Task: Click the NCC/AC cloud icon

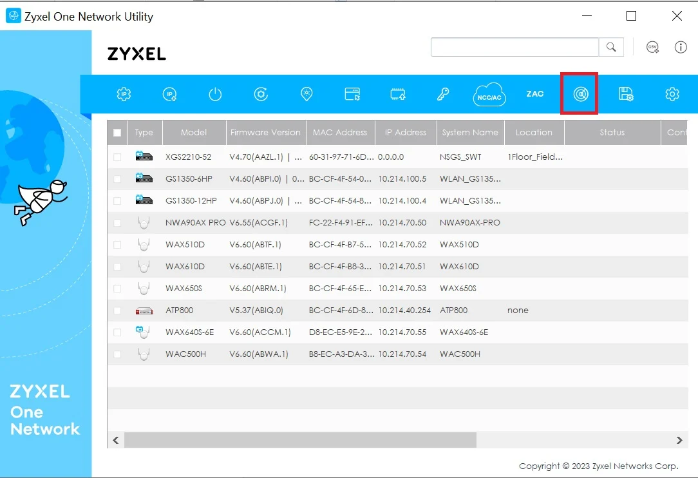Action: pos(489,95)
